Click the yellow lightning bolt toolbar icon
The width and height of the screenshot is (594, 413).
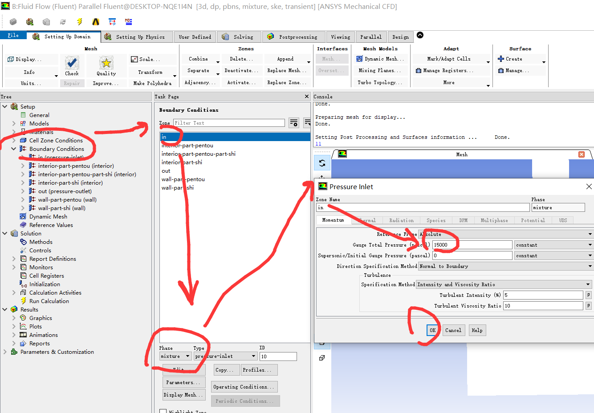[79, 21]
